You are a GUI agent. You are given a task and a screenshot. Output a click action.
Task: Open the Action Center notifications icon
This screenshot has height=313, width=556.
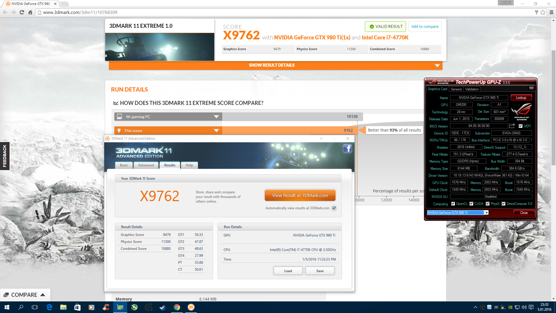tap(531, 307)
